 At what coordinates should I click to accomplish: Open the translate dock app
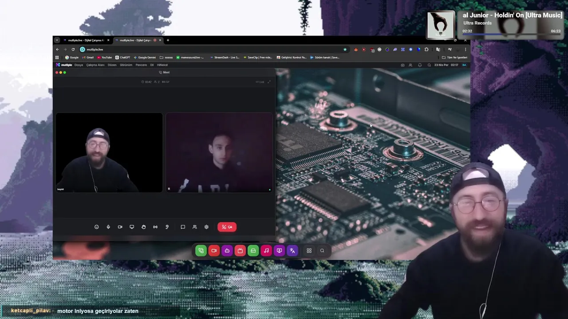[x=292, y=251]
